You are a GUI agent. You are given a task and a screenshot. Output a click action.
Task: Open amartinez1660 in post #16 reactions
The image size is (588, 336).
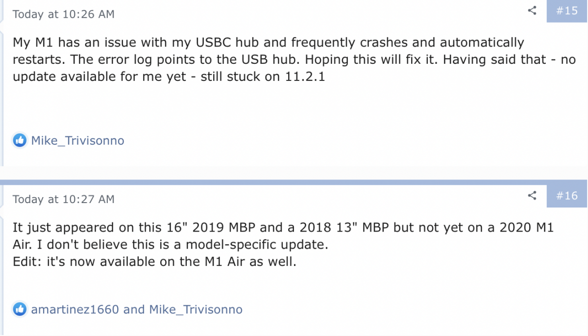[75, 310]
